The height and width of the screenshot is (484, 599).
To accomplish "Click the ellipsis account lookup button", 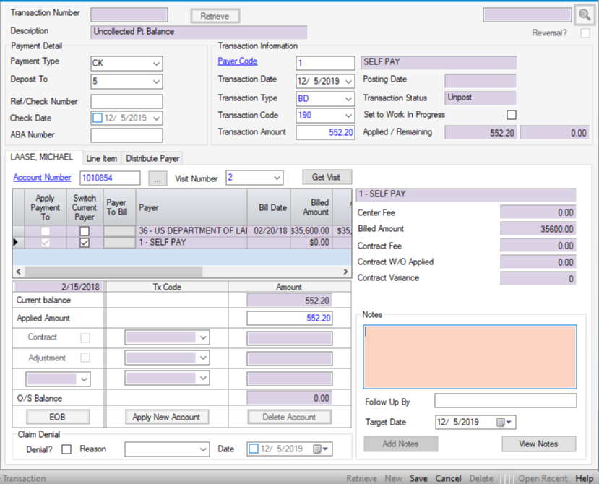I will 158,178.
